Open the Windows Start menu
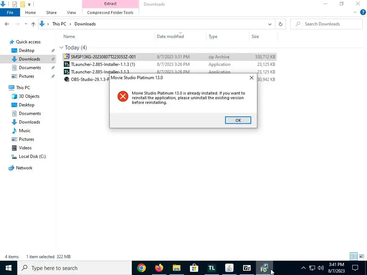 click(9, 268)
